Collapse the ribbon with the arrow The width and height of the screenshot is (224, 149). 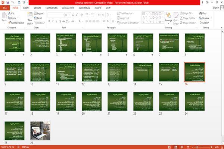click(221, 28)
